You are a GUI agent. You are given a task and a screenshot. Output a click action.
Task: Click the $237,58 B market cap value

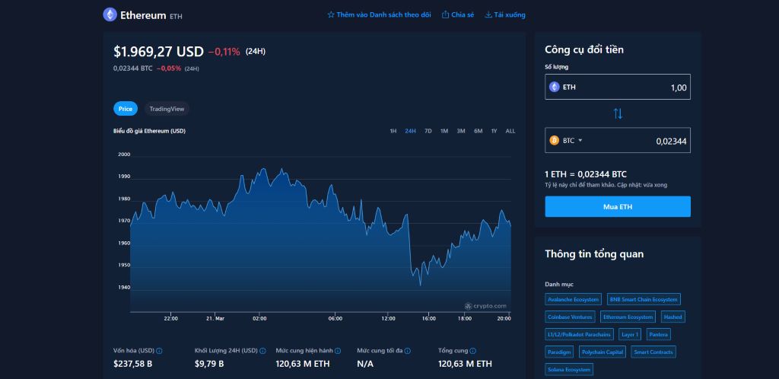(x=132, y=364)
